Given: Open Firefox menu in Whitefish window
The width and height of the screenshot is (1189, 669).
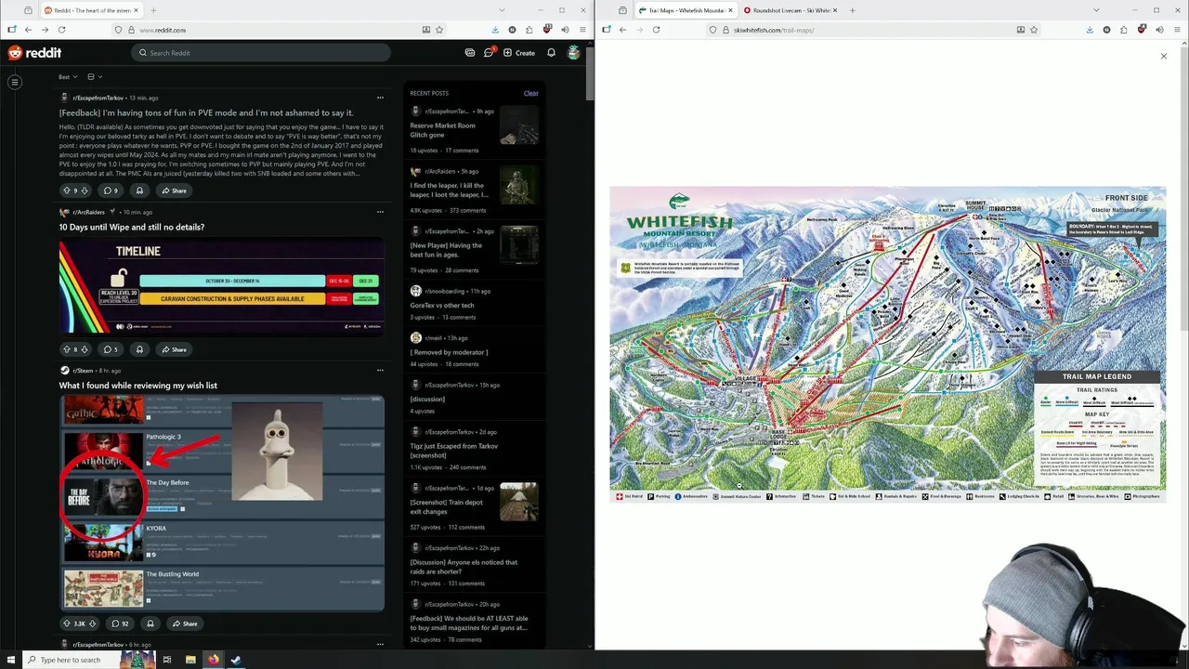Looking at the screenshot, I should (x=1177, y=30).
